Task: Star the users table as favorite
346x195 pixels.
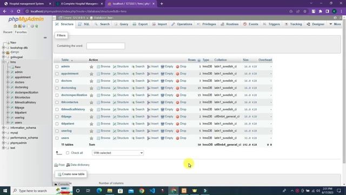Action: tap(91, 138)
